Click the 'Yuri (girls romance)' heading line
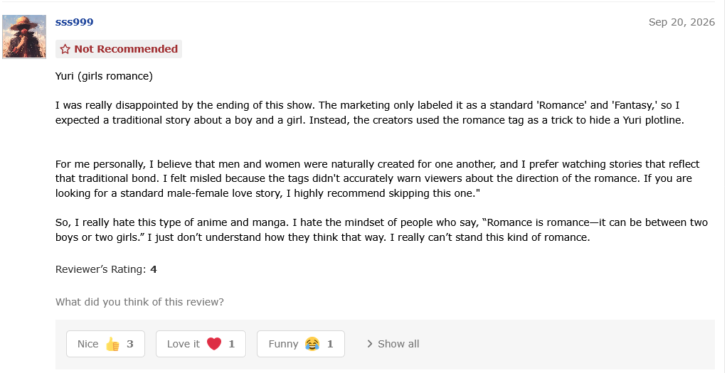Image resolution: width=727 pixels, height=373 pixels. tap(104, 76)
